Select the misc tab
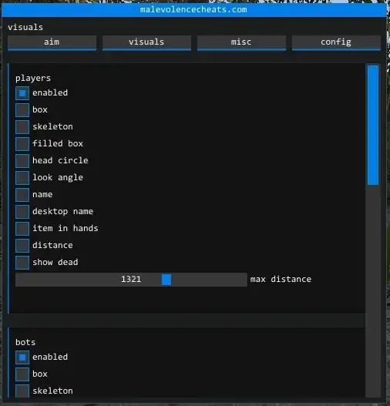The width and height of the screenshot is (390, 406). pyautogui.click(x=241, y=42)
